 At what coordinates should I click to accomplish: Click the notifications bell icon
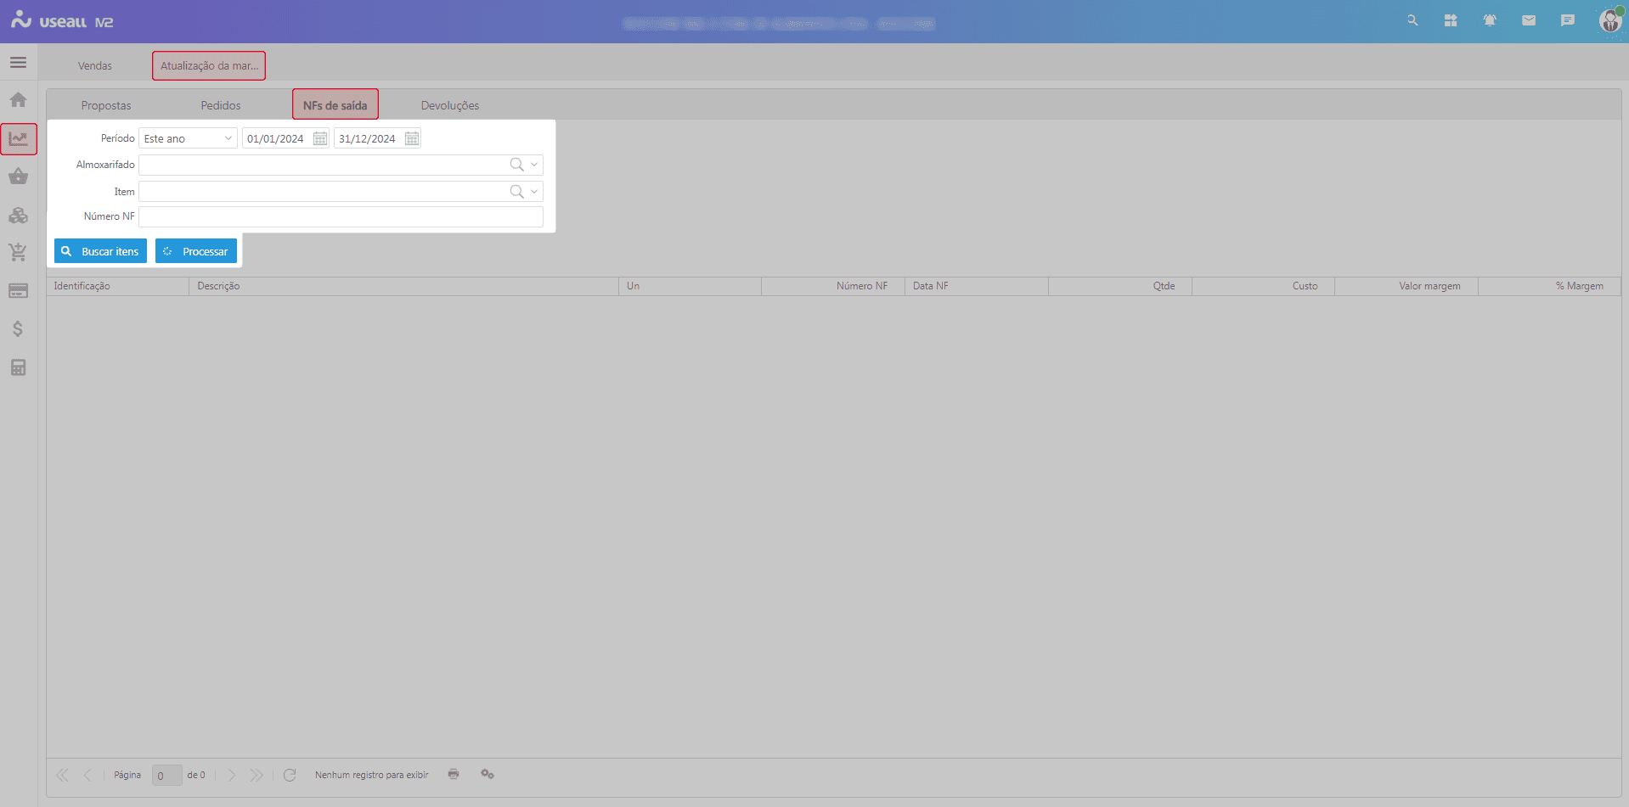point(1489,20)
